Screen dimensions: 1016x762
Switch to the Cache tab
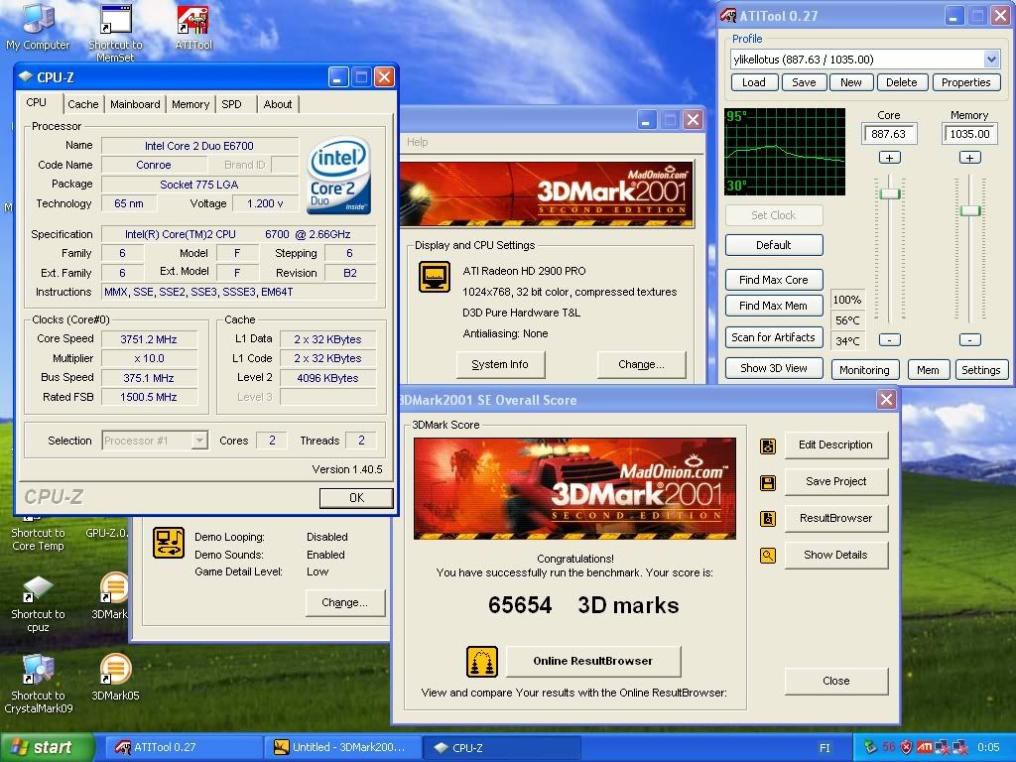point(83,104)
